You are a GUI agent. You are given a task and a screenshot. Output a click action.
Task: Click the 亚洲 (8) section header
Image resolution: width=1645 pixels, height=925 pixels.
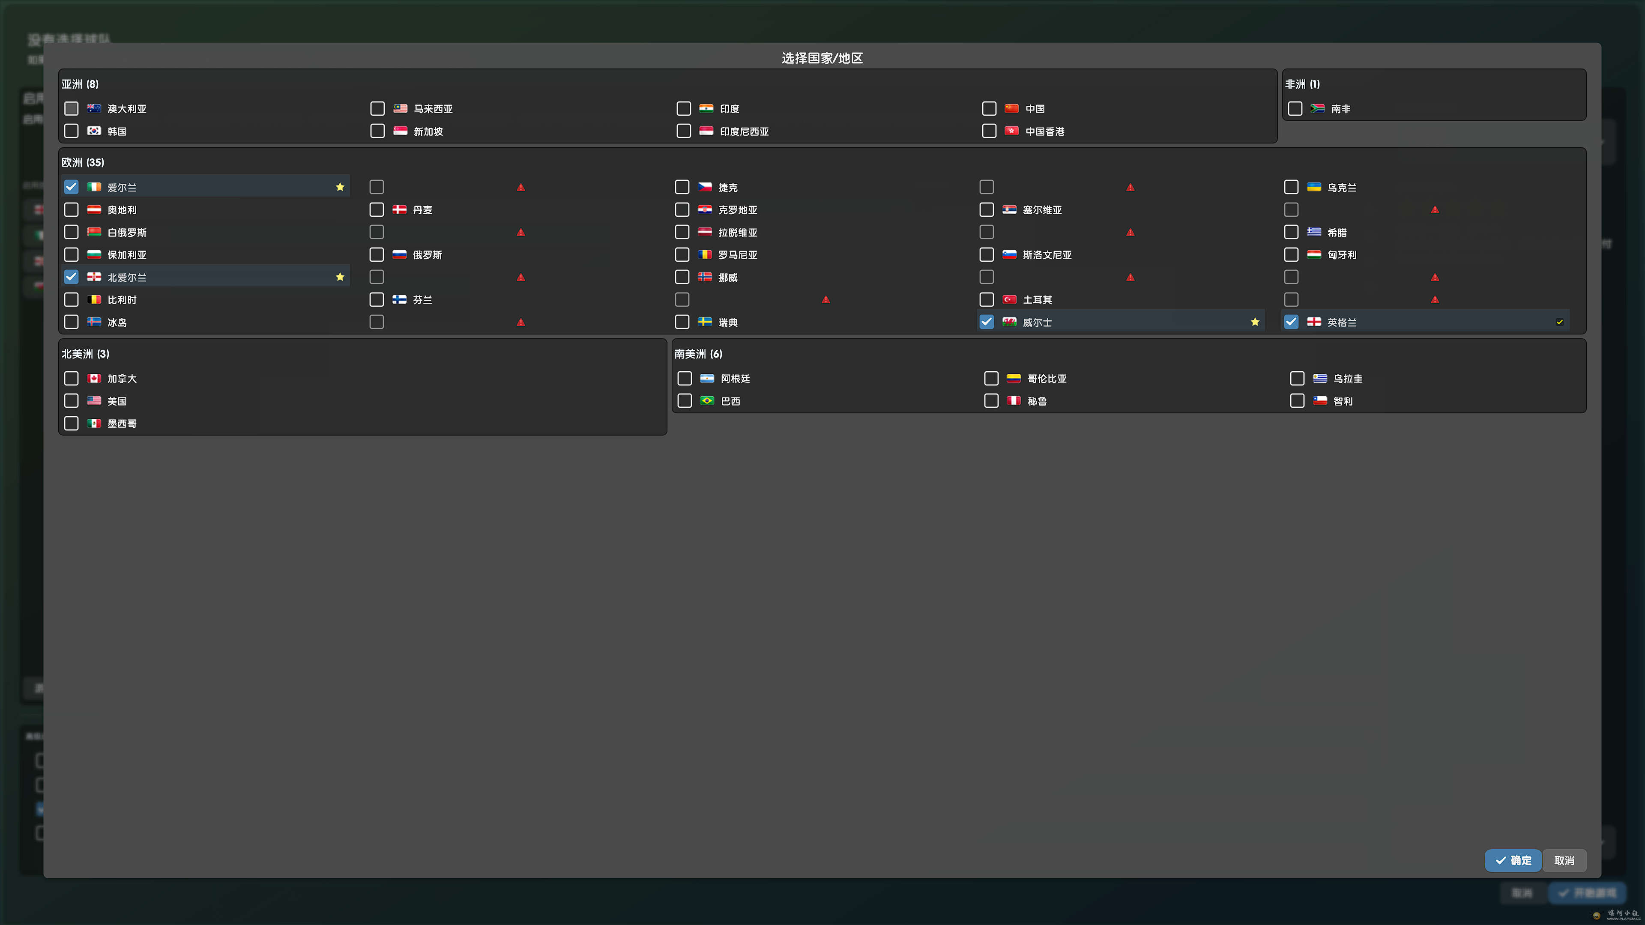tap(80, 84)
